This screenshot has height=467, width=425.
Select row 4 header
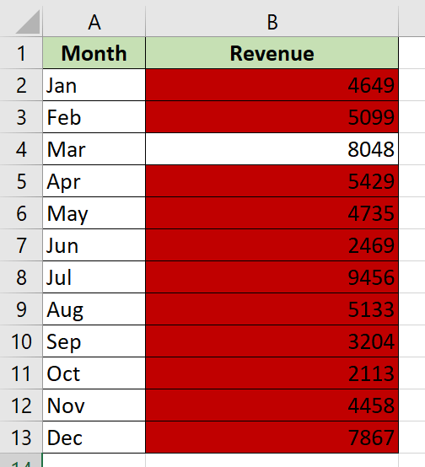tap(21, 149)
